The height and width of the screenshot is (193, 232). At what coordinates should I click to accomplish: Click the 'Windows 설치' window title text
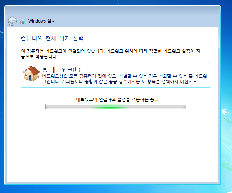[42, 21]
